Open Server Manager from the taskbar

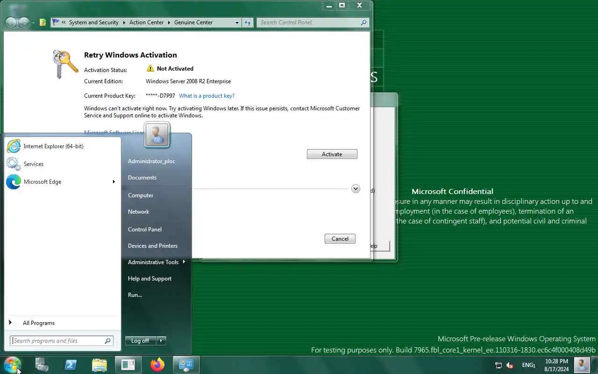pos(42,364)
